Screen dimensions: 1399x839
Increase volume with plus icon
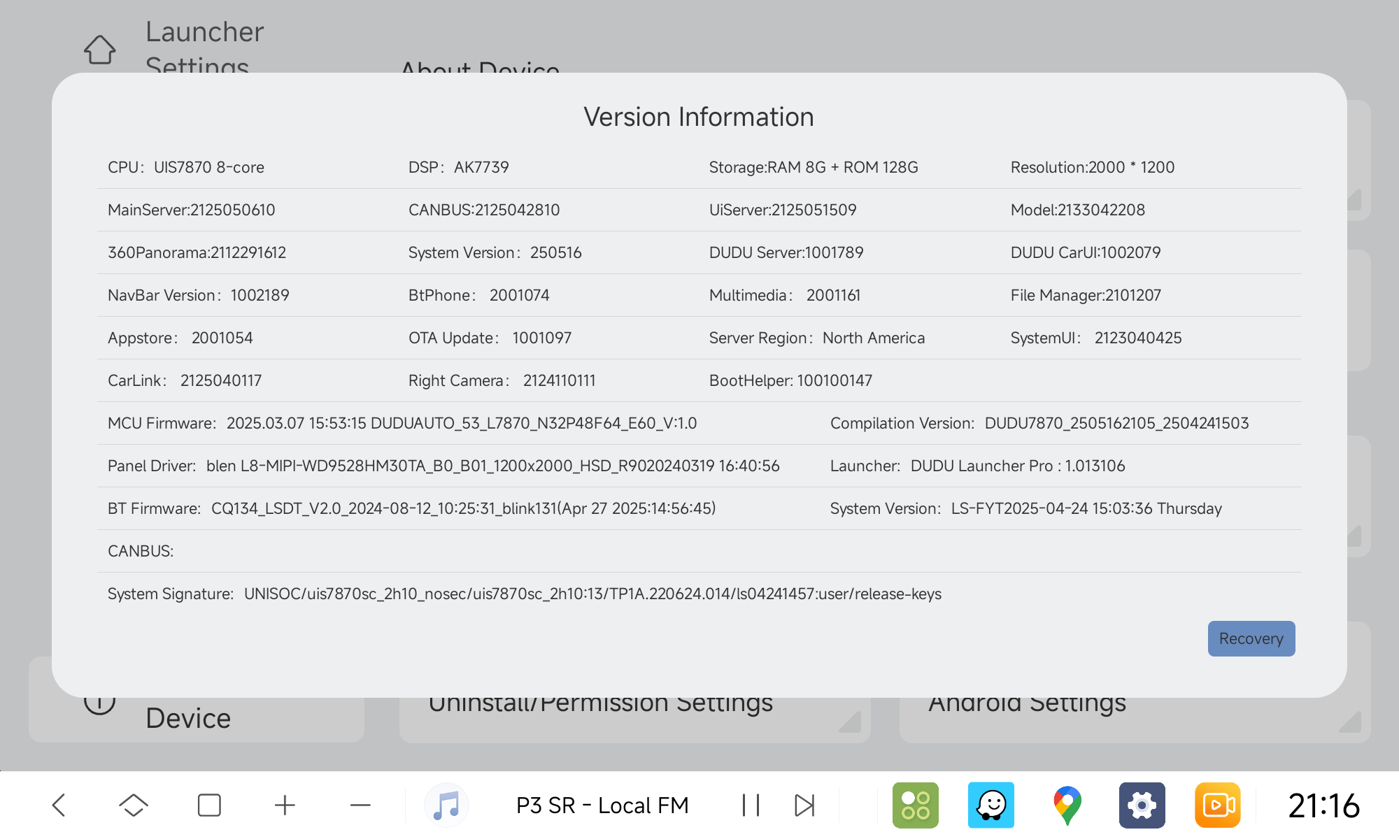(285, 805)
